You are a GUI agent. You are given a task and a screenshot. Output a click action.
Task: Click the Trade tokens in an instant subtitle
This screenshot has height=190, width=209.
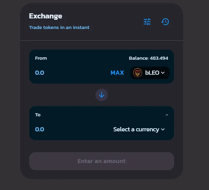pyautogui.click(x=59, y=27)
